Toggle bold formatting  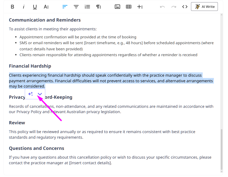pos(13,7)
